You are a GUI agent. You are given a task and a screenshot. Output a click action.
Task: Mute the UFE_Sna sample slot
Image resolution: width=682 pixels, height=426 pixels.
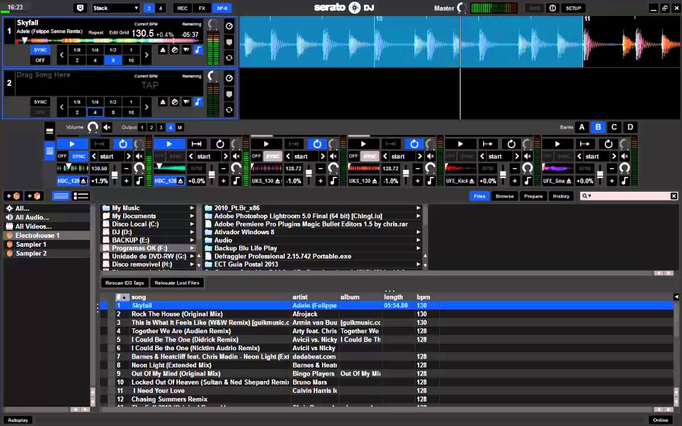[624, 156]
